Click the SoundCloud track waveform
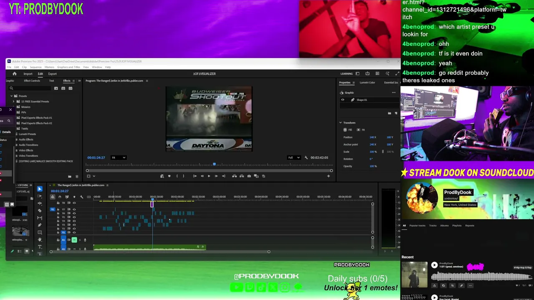534x300 pixels. [x=481, y=276]
